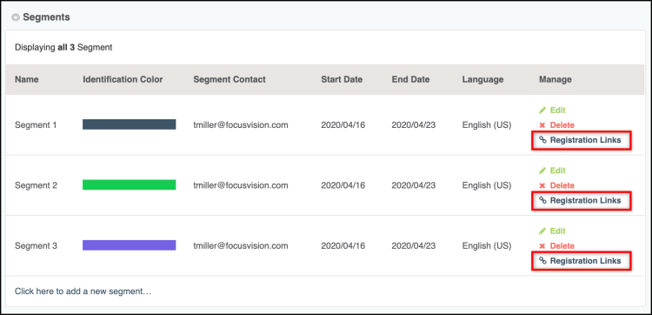
Task: Click here to add a new segment
Action: click(83, 292)
